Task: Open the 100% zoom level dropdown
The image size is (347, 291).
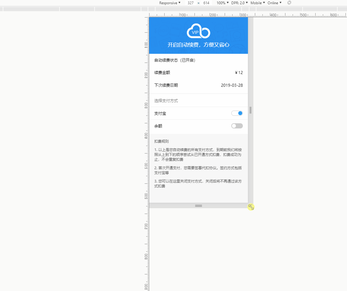Action: click(223, 3)
